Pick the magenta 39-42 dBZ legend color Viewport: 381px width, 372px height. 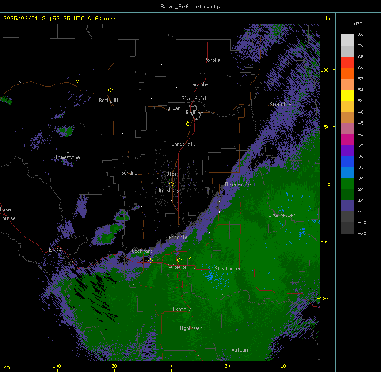point(347,139)
